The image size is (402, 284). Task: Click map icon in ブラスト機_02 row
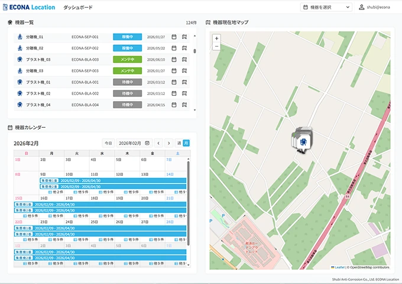pos(184,93)
